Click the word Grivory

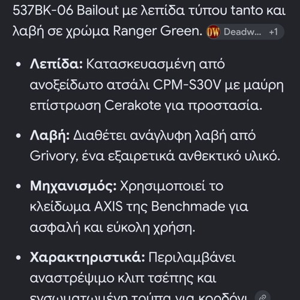click(54, 157)
